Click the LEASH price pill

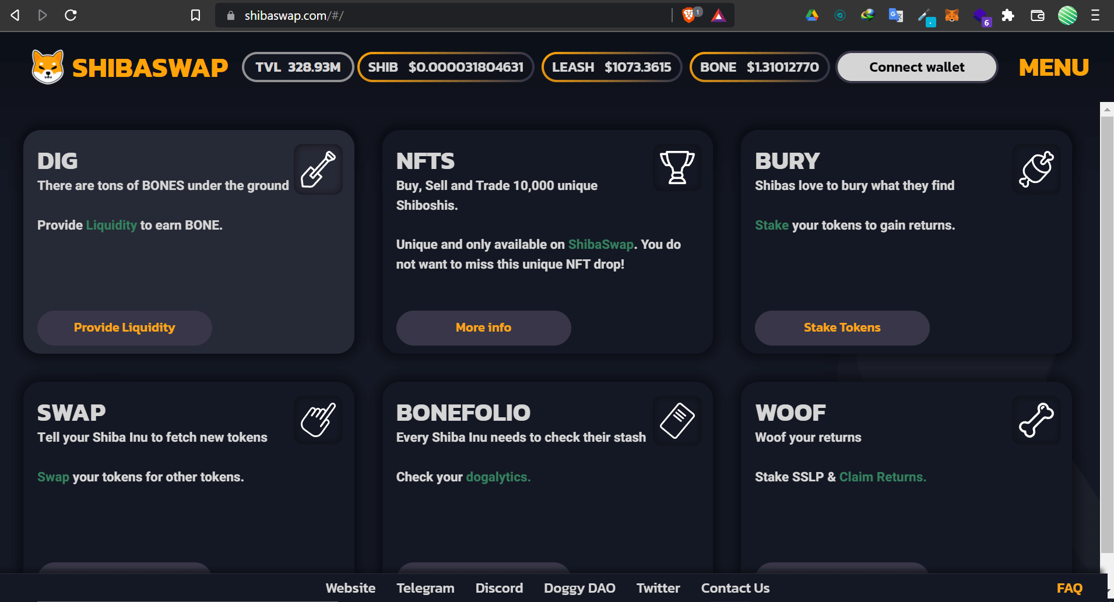[x=612, y=67]
